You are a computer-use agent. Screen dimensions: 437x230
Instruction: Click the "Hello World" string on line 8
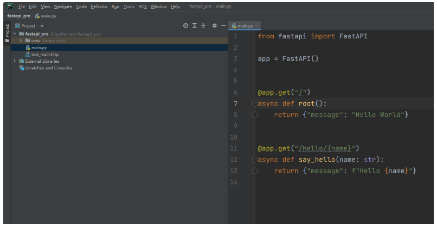378,115
